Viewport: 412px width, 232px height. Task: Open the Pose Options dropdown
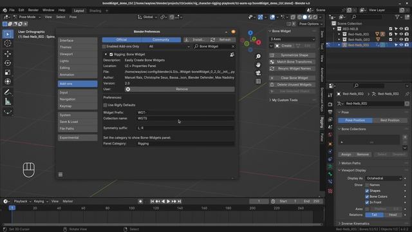[311, 24]
